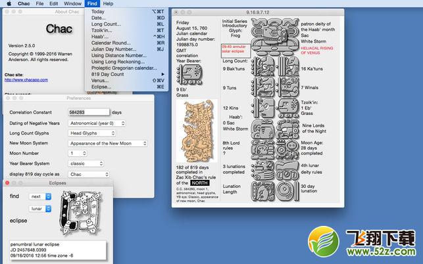
Task: Open New Moon System dropdown
Action: [x=108, y=143]
